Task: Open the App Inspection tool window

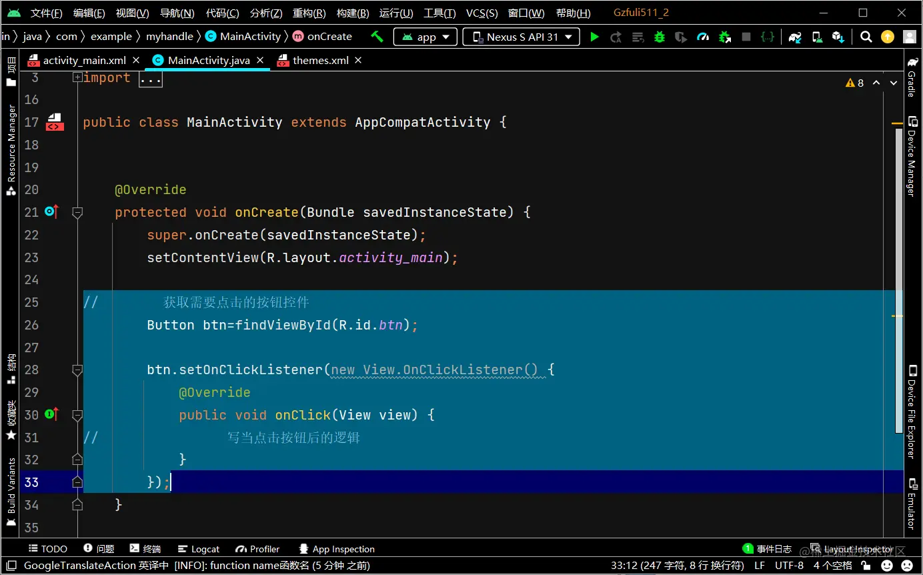Action: pos(337,549)
